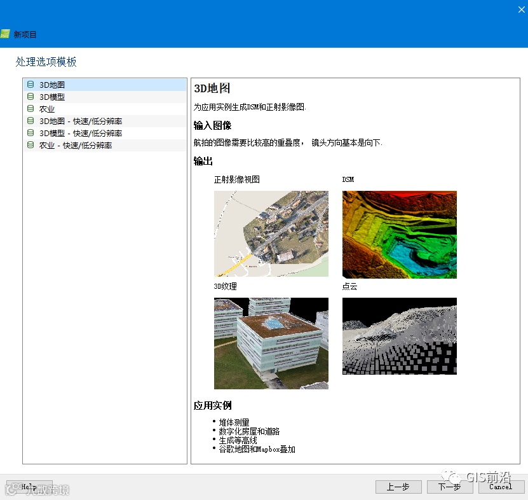Click the 处理选项模板 page title
Image resolution: width=528 pixels, height=500 pixels.
[46, 62]
